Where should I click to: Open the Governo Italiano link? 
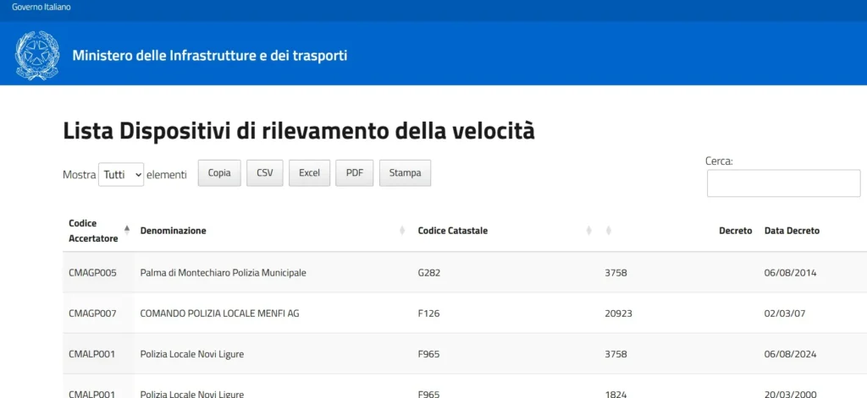(41, 8)
